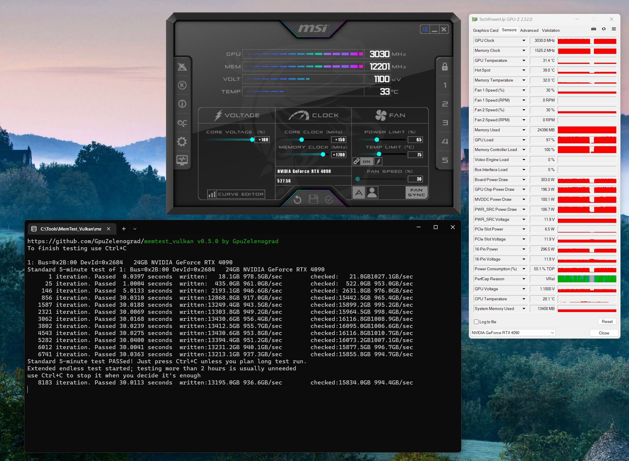Viewport: 629px width, 461px height.
Task: Open the OC Scanner icon
Action: [182, 123]
